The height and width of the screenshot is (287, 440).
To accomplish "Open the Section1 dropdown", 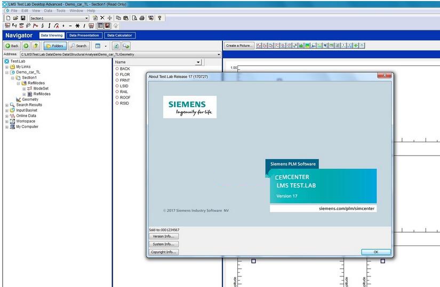I will 86,18.
